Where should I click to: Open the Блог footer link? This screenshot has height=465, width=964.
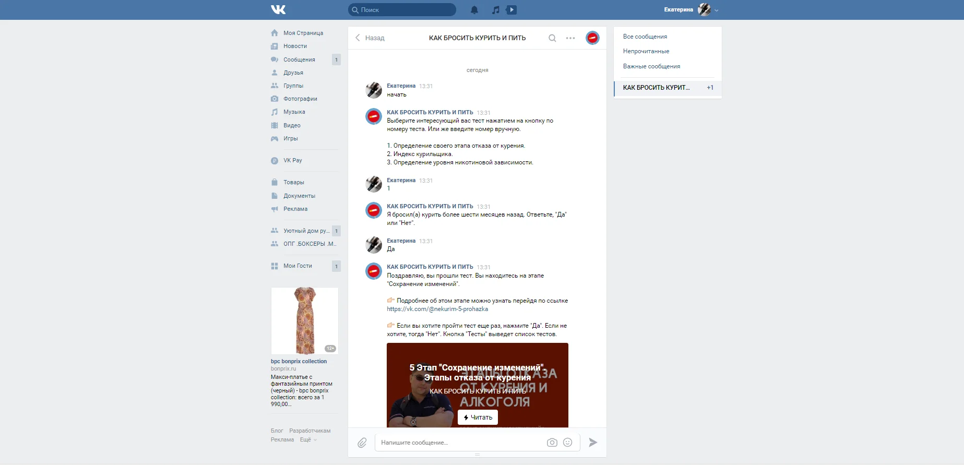[x=277, y=431]
